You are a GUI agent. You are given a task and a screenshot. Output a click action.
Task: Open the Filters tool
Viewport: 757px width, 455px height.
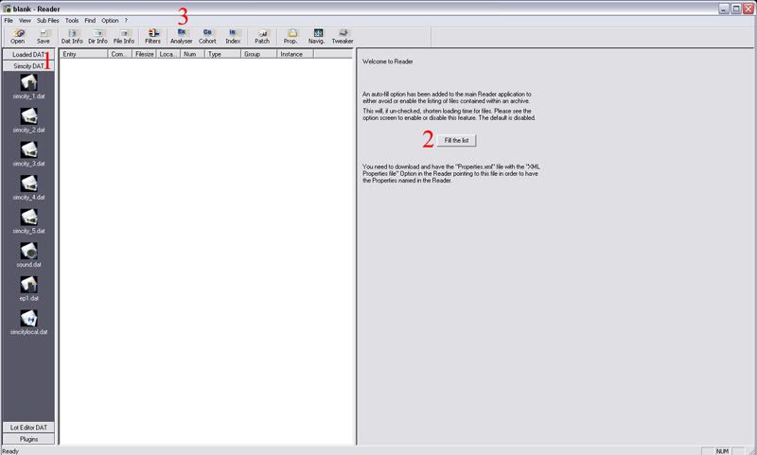coord(152,36)
